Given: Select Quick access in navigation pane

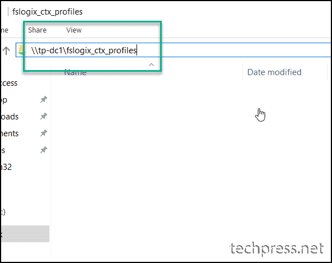Looking at the screenshot, I should 9,83.
